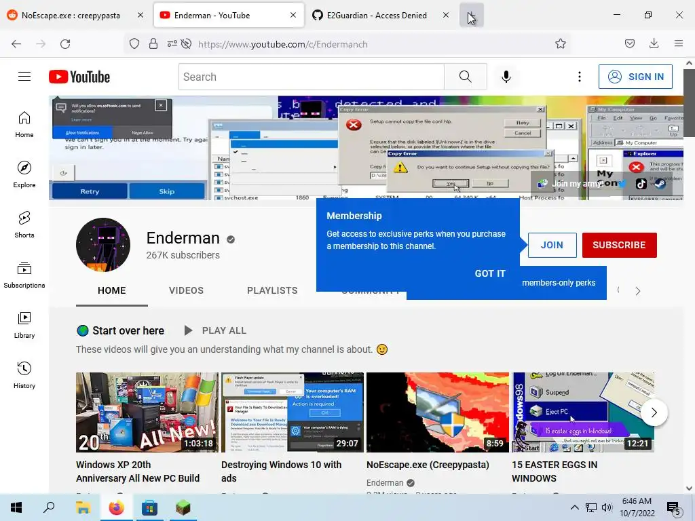695x521 pixels.
Task: Click the red SUBSCRIBE button
Action: [x=619, y=245]
